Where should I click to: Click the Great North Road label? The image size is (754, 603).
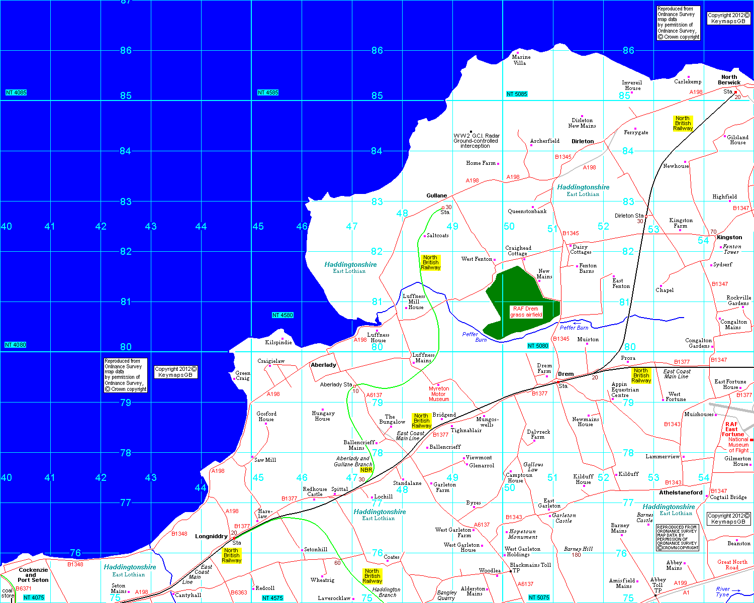(732, 565)
